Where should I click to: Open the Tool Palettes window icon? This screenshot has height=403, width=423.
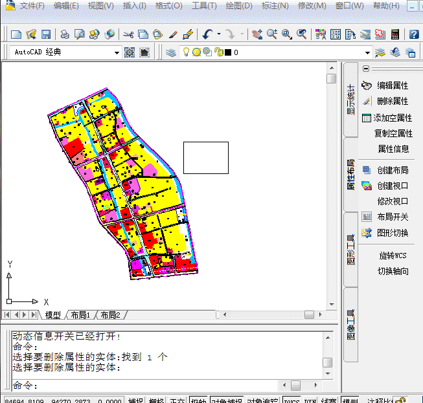(350, 34)
